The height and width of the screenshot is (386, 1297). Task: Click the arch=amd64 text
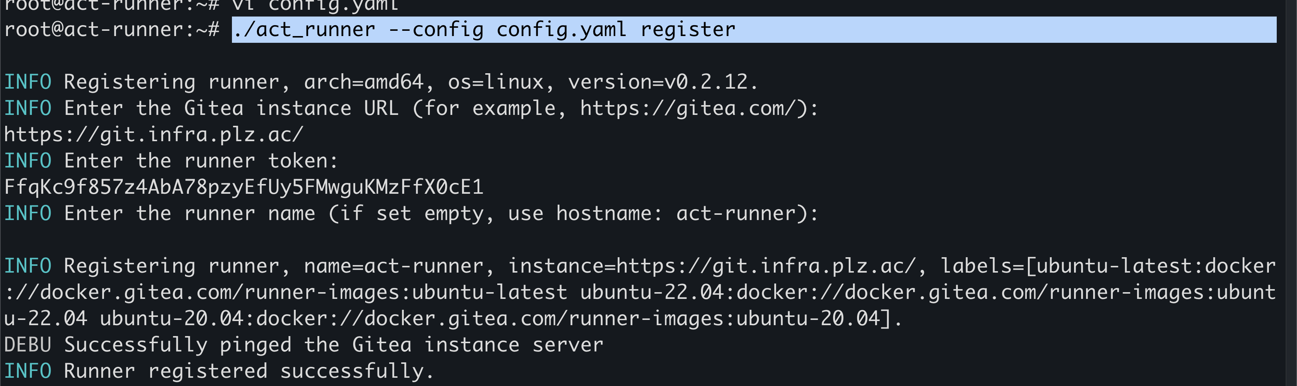coord(364,82)
